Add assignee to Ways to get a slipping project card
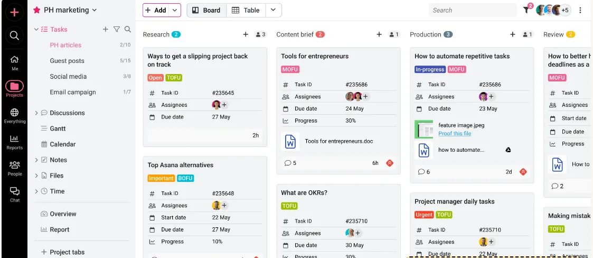 (224, 105)
